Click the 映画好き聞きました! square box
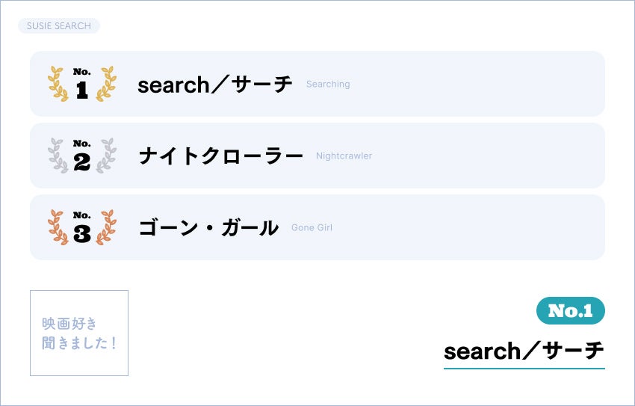 [x=79, y=333]
